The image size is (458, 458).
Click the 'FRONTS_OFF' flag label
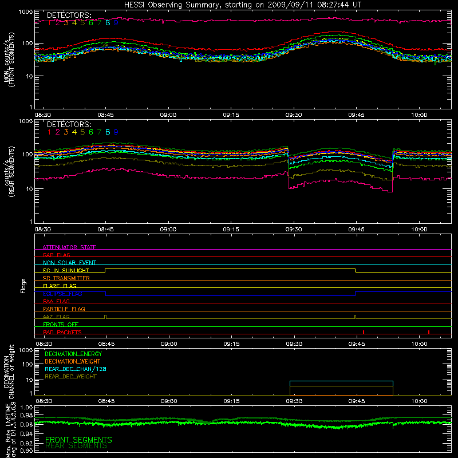pos(61,324)
